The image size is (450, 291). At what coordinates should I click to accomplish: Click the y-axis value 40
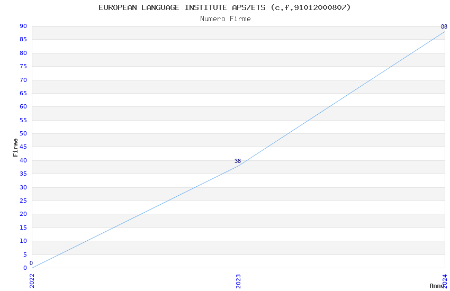pyautogui.click(x=23, y=160)
